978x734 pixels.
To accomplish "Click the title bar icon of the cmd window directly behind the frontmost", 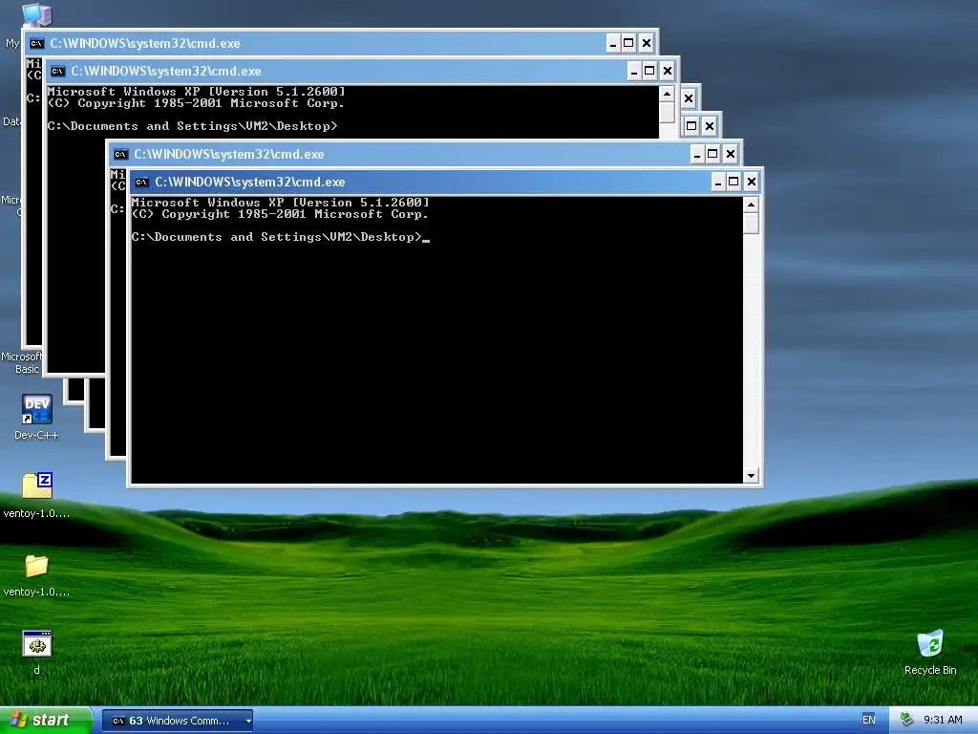I will tap(120, 154).
